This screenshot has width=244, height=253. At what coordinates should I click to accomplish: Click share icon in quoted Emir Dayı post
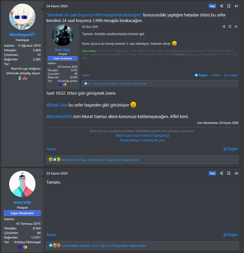point(224,27)
